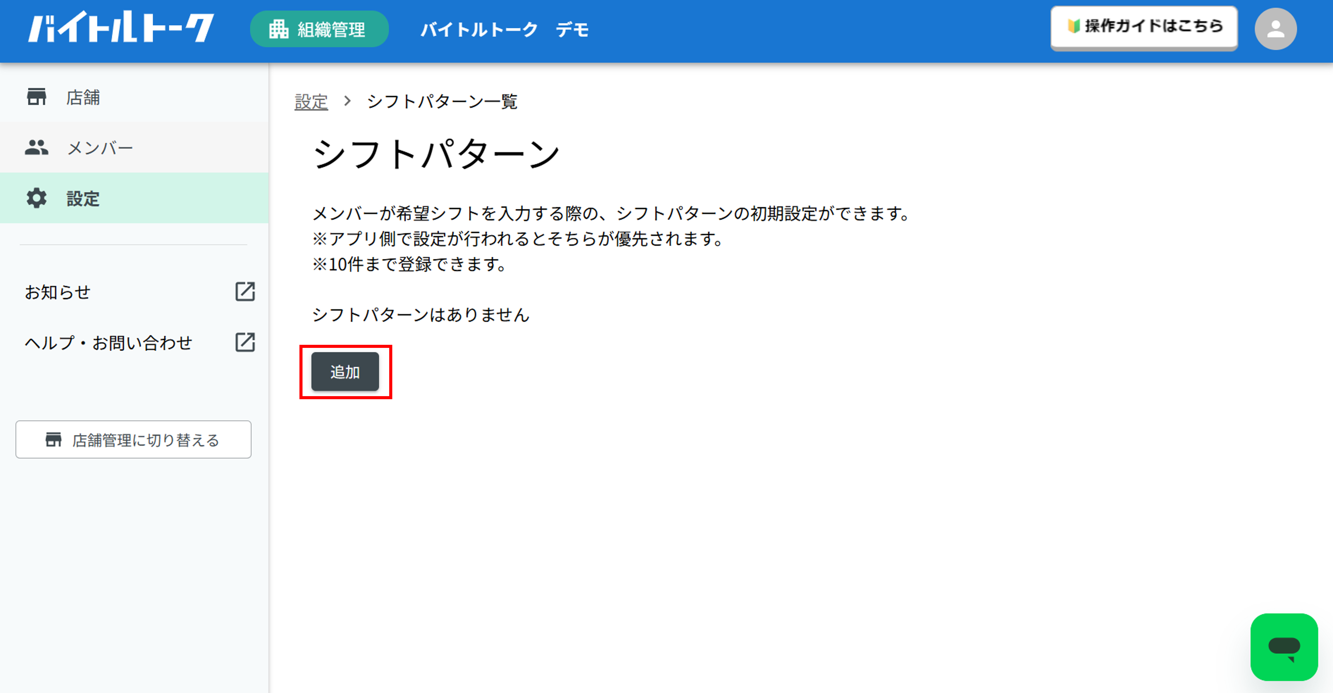The image size is (1333, 693).
Task: Click external link icon beside ヘルプ・お問い合わせ
Action: (245, 342)
